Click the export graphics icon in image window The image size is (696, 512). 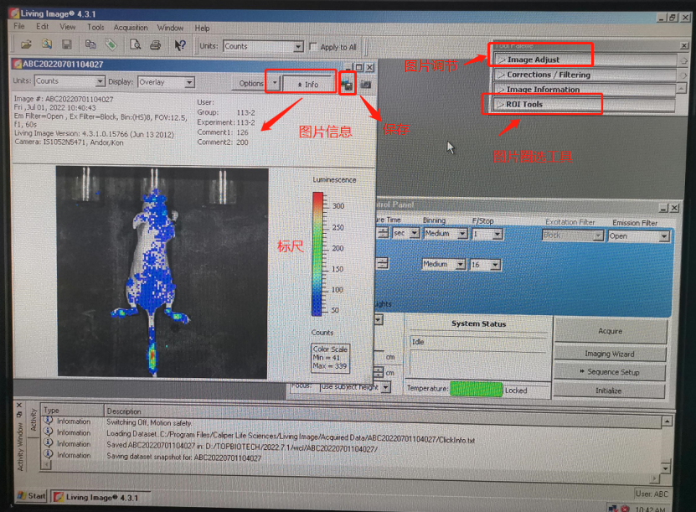[347, 84]
